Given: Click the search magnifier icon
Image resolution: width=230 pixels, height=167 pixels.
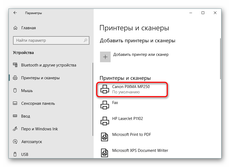Looking at the screenshot, I should pyautogui.click(x=85, y=40).
